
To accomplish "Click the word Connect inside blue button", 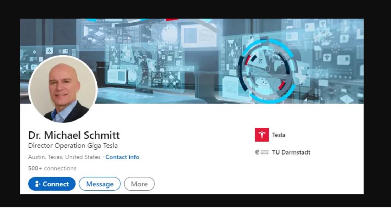I will 56,184.
